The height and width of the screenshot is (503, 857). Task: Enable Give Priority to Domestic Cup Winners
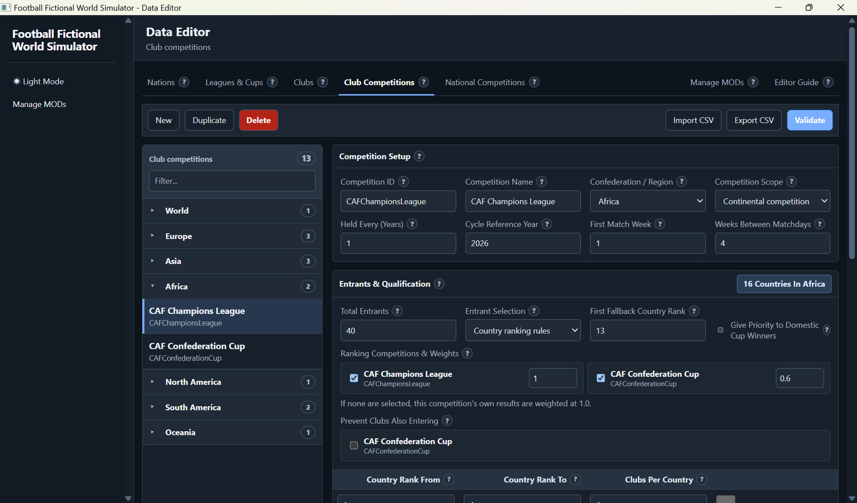[720, 330]
